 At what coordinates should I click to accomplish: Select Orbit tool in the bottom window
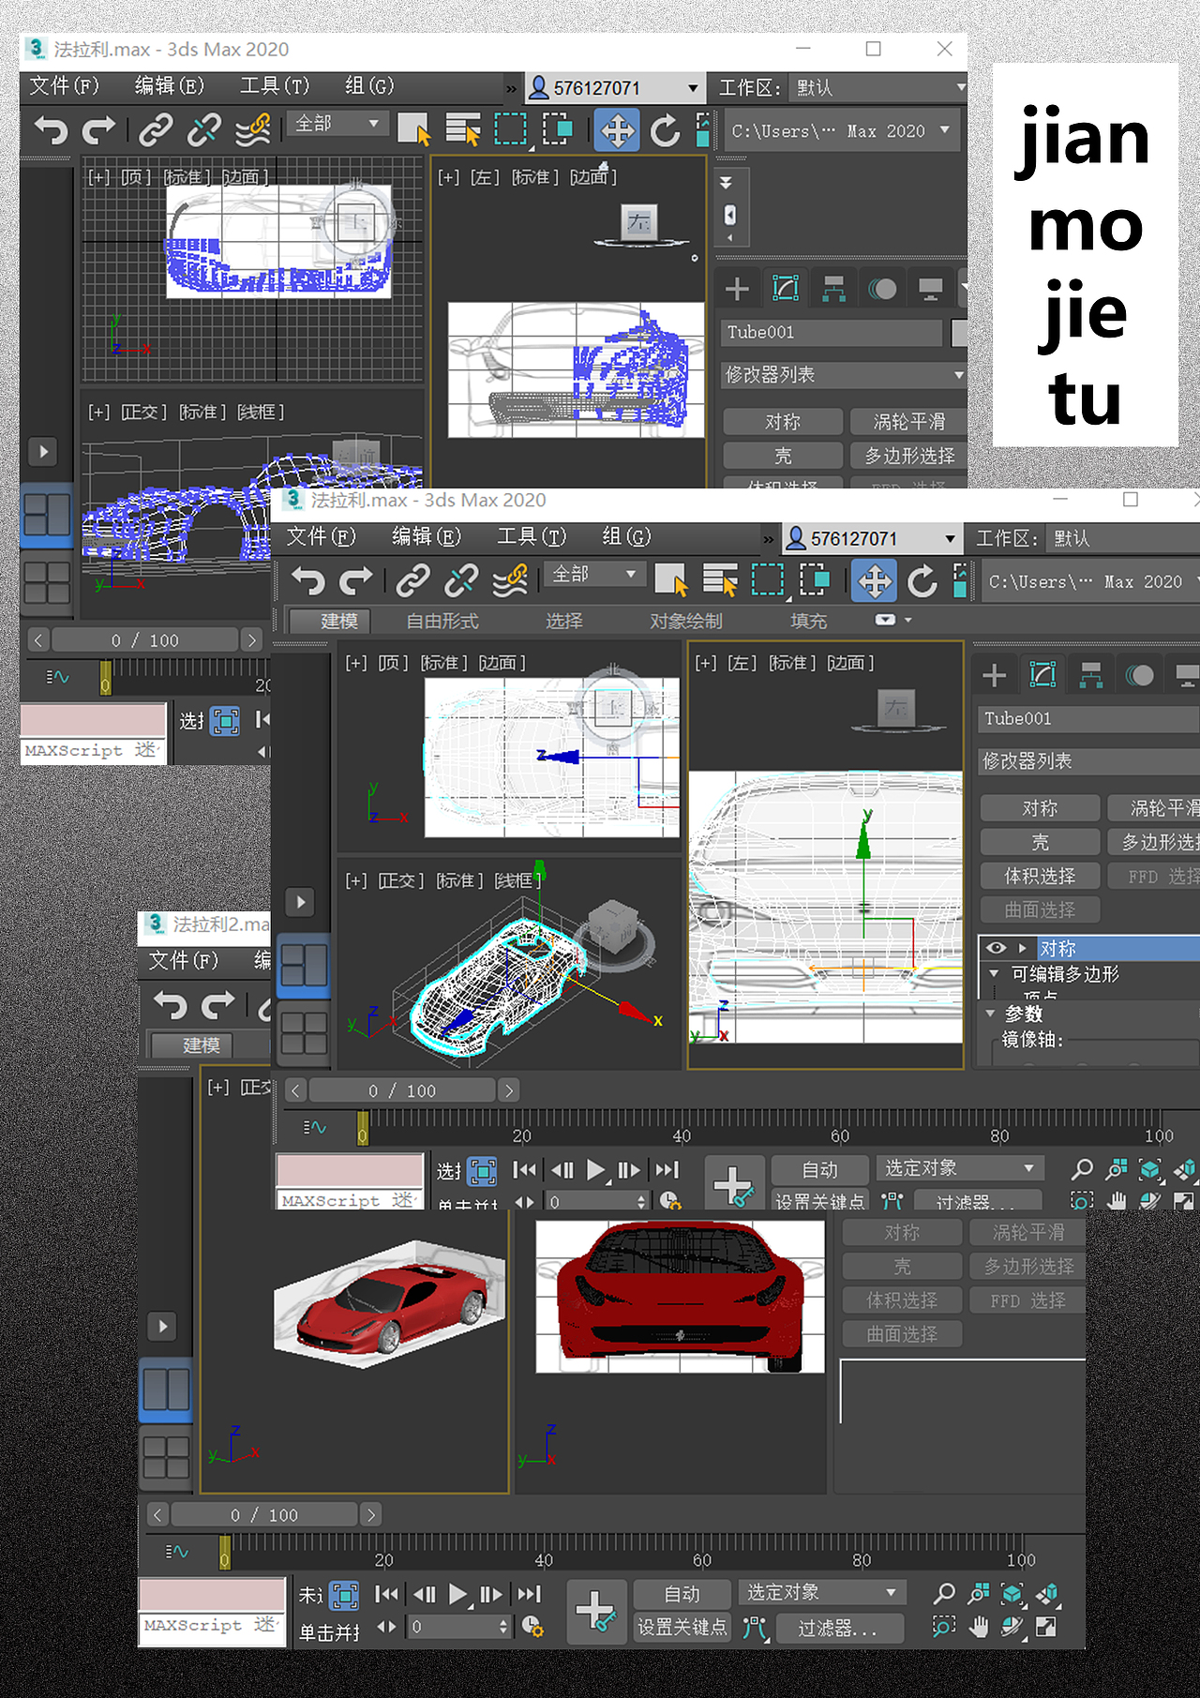tap(1012, 1627)
